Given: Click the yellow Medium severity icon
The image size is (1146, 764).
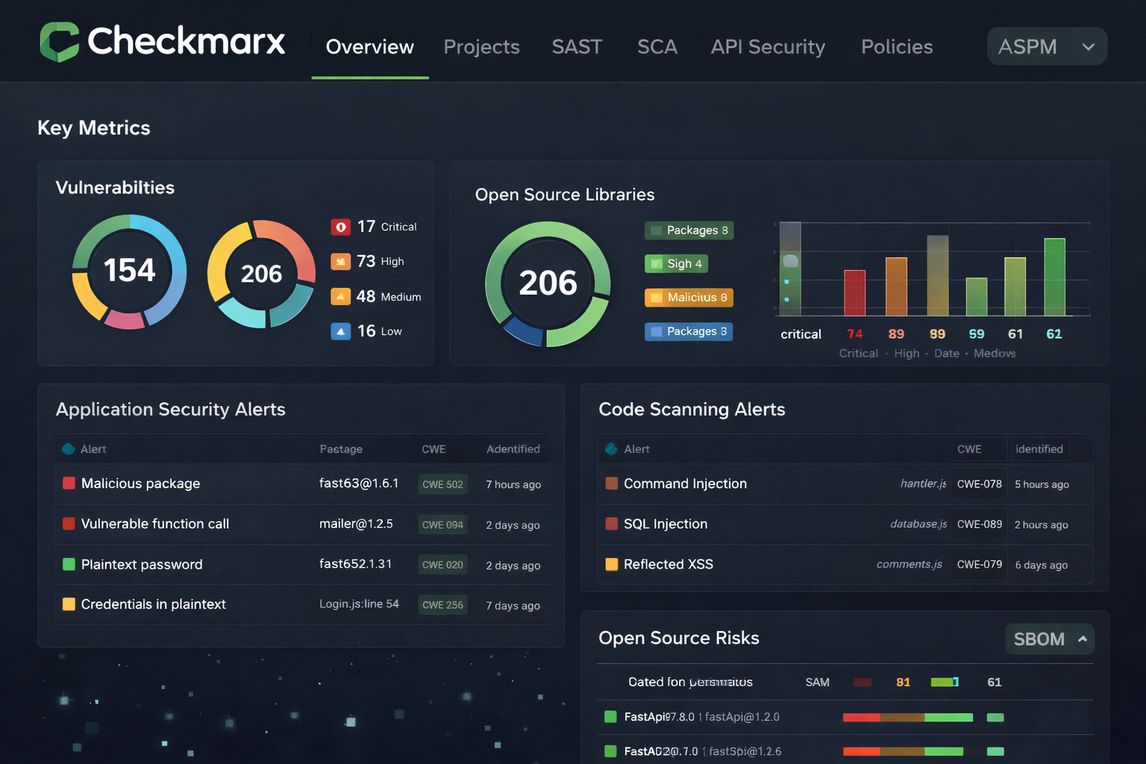Looking at the screenshot, I should click(x=341, y=297).
